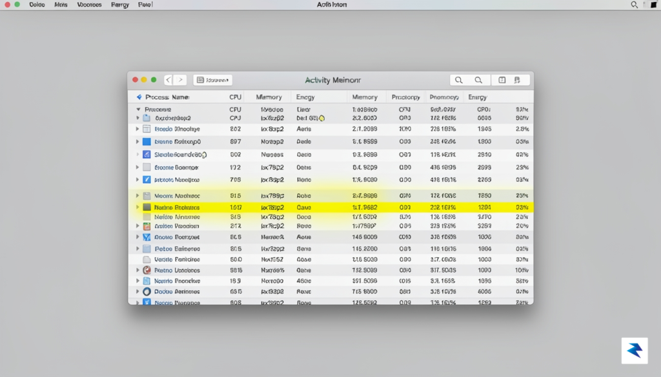Click the left-hand magnifier in the window toolbar
The image size is (661, 377).
pos(459,80)
